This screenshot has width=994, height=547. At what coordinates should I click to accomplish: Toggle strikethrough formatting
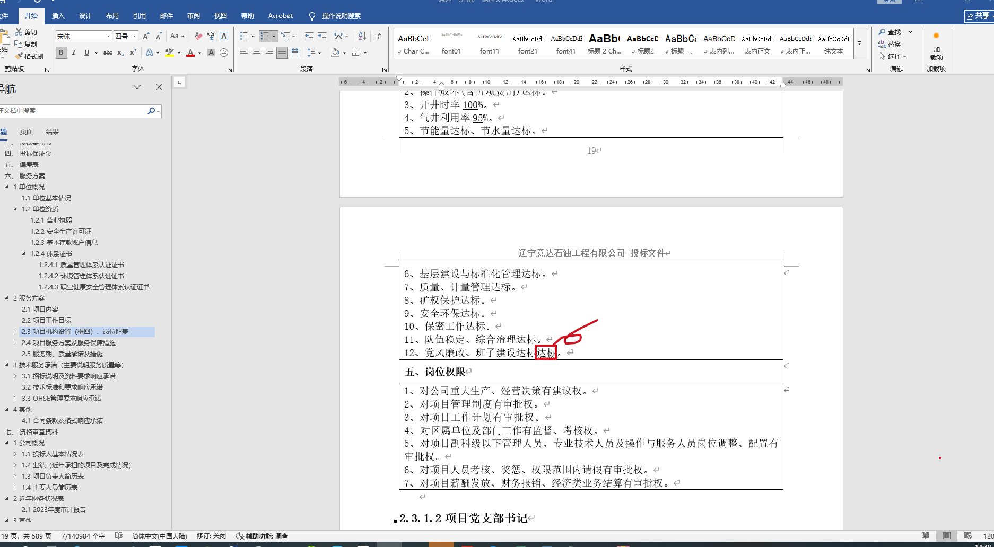click(x=108, y=52)
